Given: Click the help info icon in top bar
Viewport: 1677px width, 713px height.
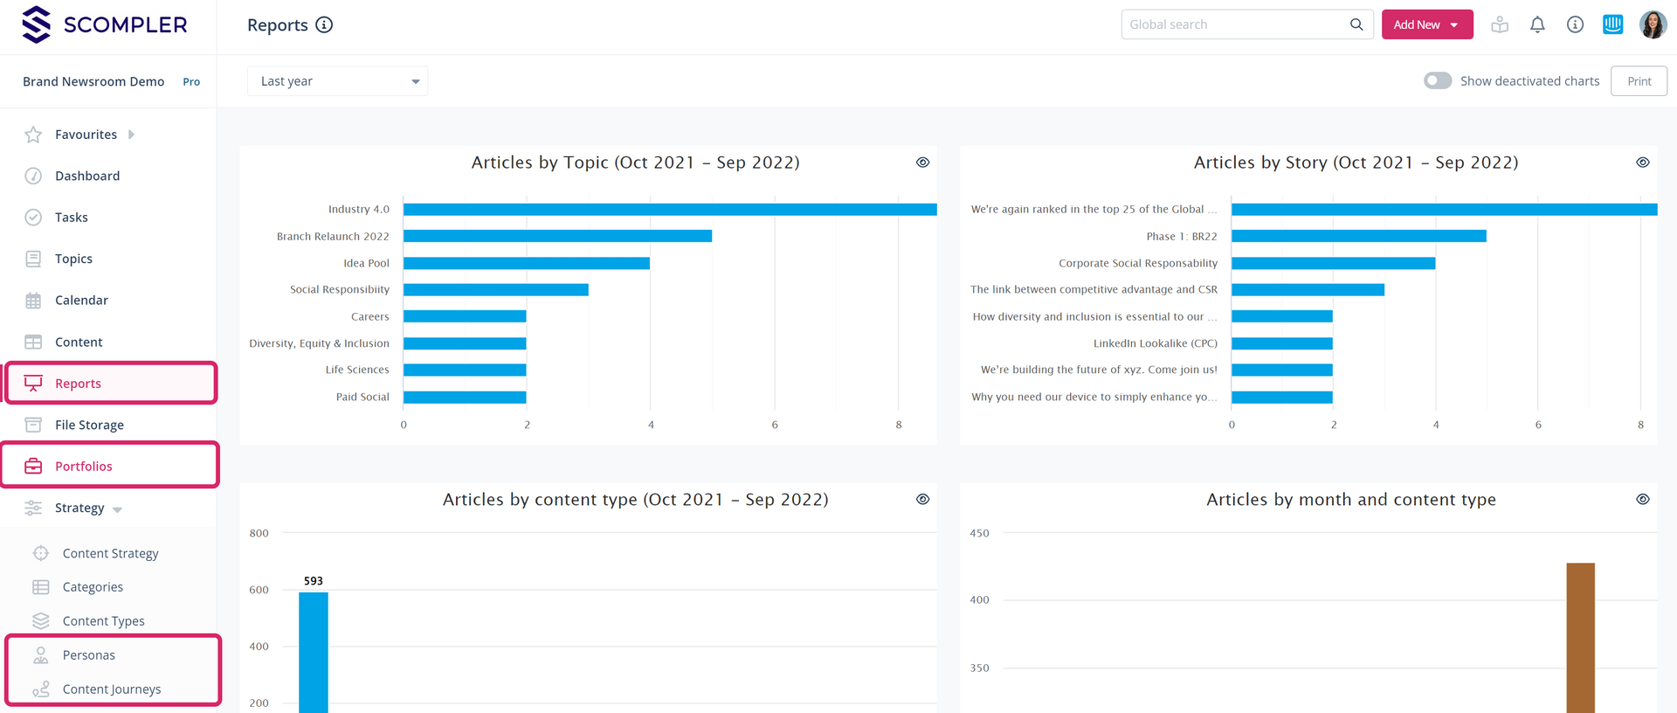Looking at the screenshot, I should pos(1575,24).
